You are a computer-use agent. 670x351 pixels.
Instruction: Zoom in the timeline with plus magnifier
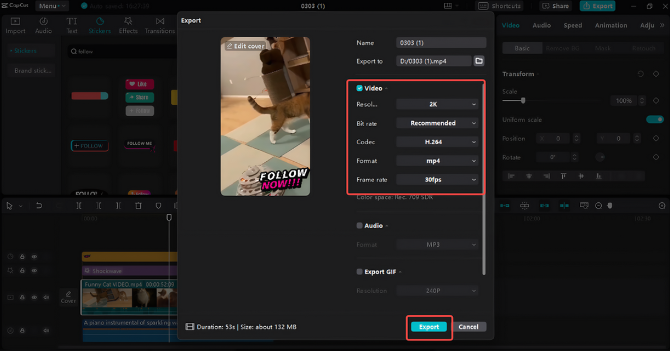(x=662, y=206)
